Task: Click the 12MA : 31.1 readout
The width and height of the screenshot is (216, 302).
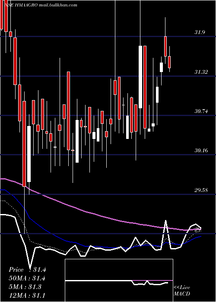Action: click(27, 295)
